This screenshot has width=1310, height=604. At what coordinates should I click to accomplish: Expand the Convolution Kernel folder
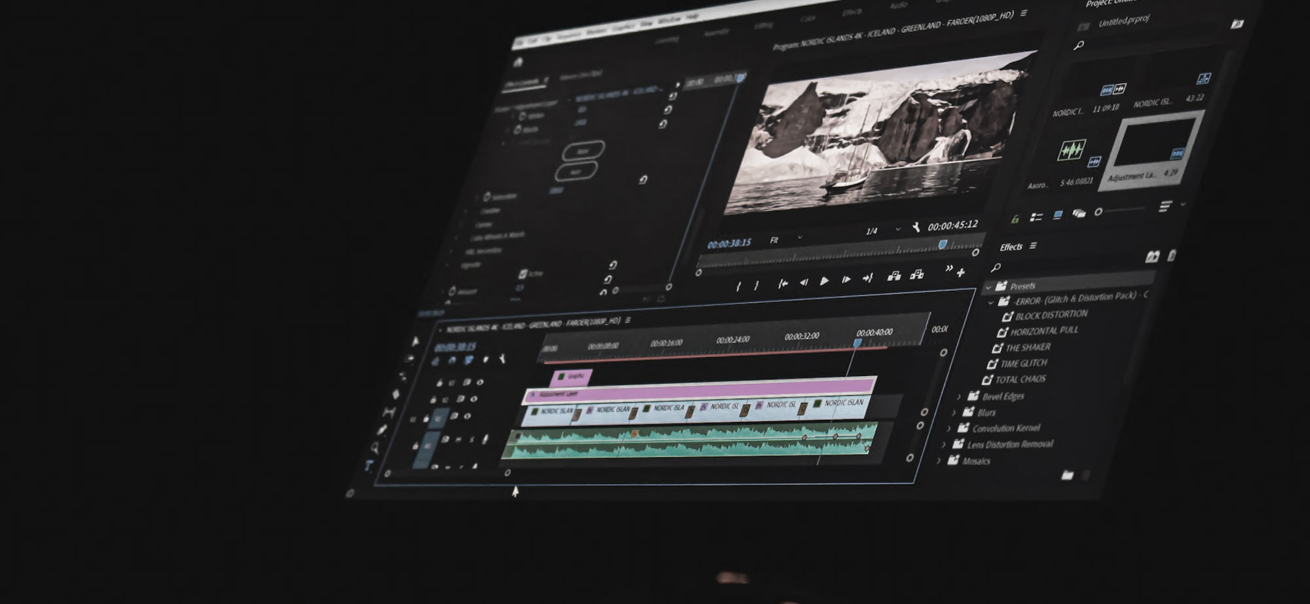click(x=949, y=429)
